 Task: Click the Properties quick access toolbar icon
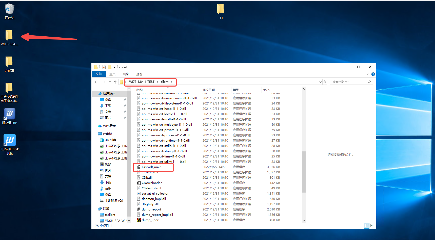click(104, 67)
